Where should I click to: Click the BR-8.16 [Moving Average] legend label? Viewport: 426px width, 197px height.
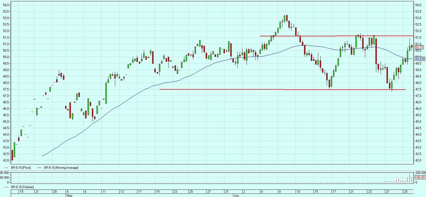(61, 168)
